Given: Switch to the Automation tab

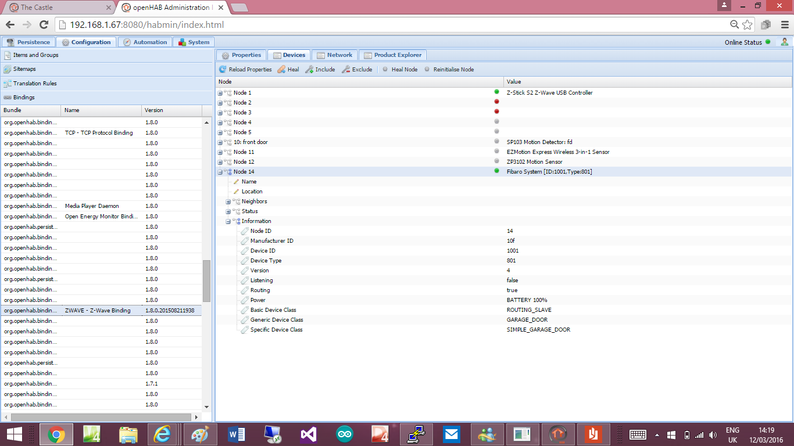Looking at the screenshot, I should click(145, 42).
